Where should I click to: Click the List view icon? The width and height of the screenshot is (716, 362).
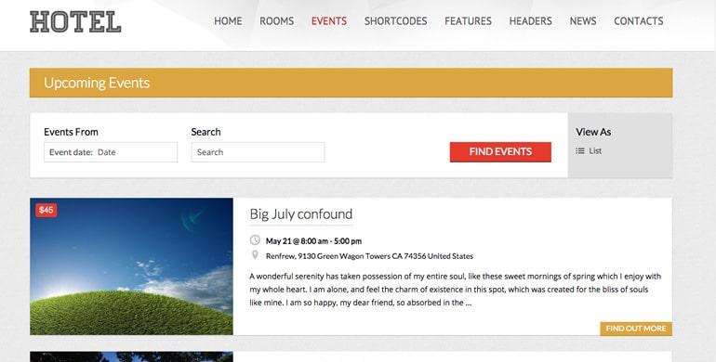coord(580,151)
